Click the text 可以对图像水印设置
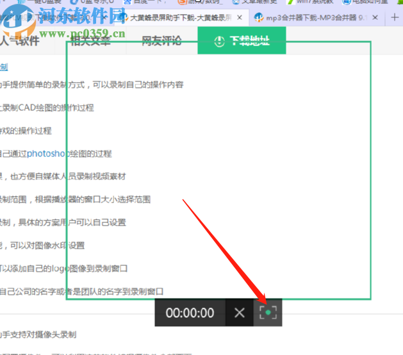 click(47, 245)
